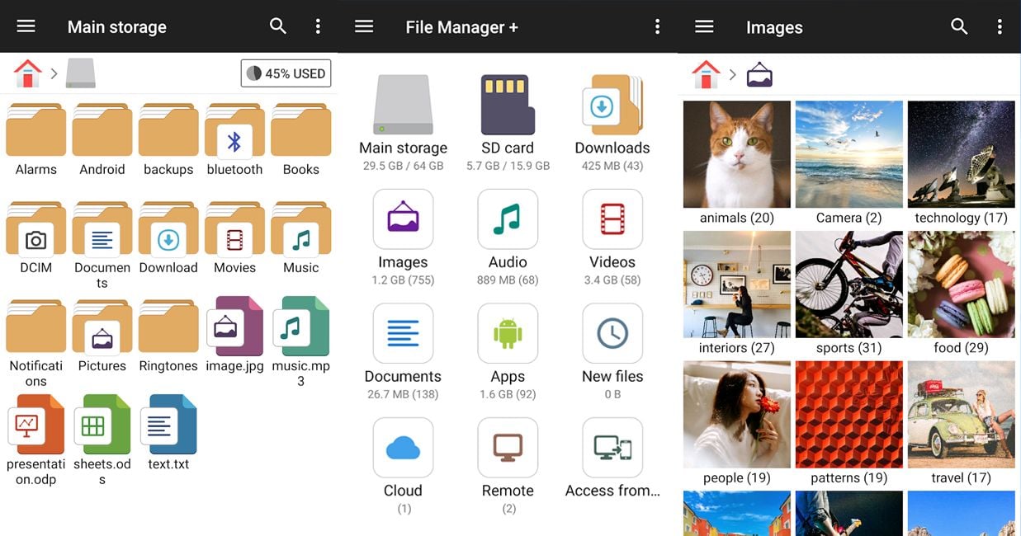1021x536 pixels.
Task: Open the people (19) album
Action: [737, 423]
